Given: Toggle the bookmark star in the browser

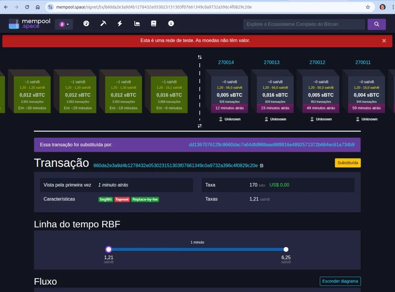Looking at the screenshot, I should coord(367,7).
